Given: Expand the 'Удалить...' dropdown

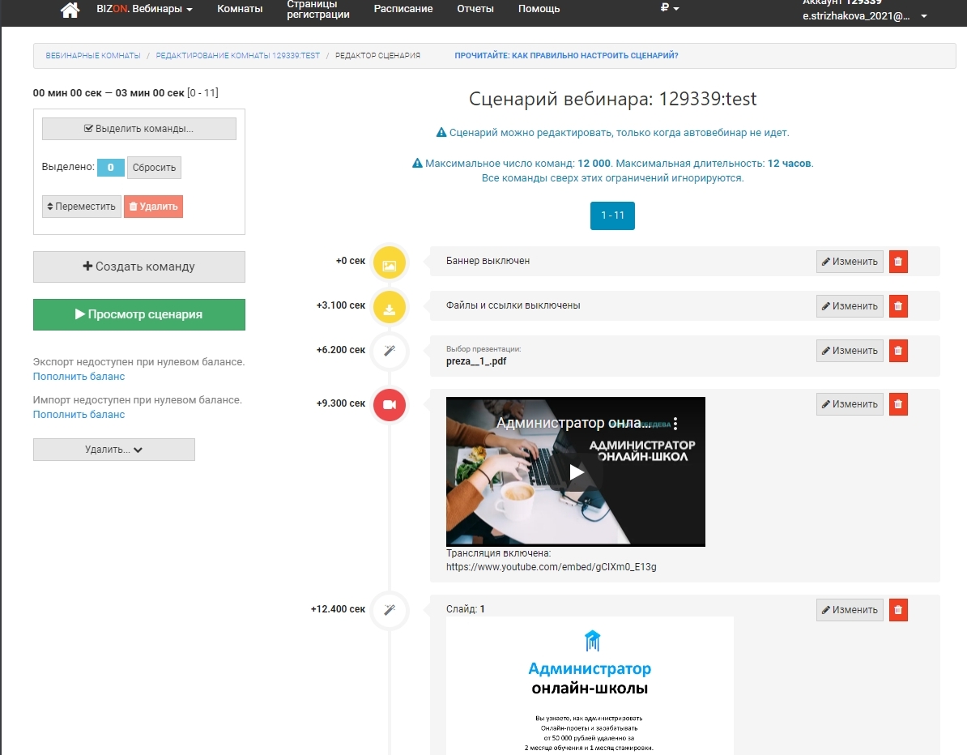Looking at the screenshot, I should (x=114, y=450).
